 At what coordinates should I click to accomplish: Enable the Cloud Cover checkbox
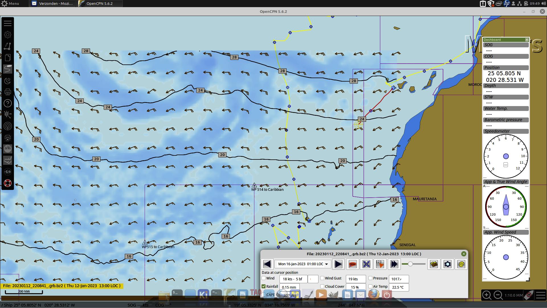[x=322, y=286]
